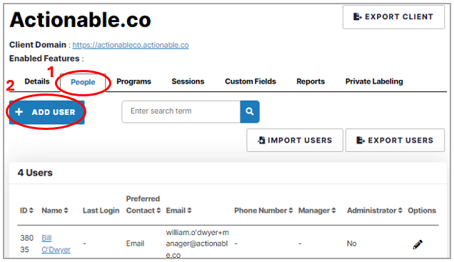Click pencil edit icon for Bill O'Dwyer
Screen dimensions: 454x262
(x=418, y=244)
